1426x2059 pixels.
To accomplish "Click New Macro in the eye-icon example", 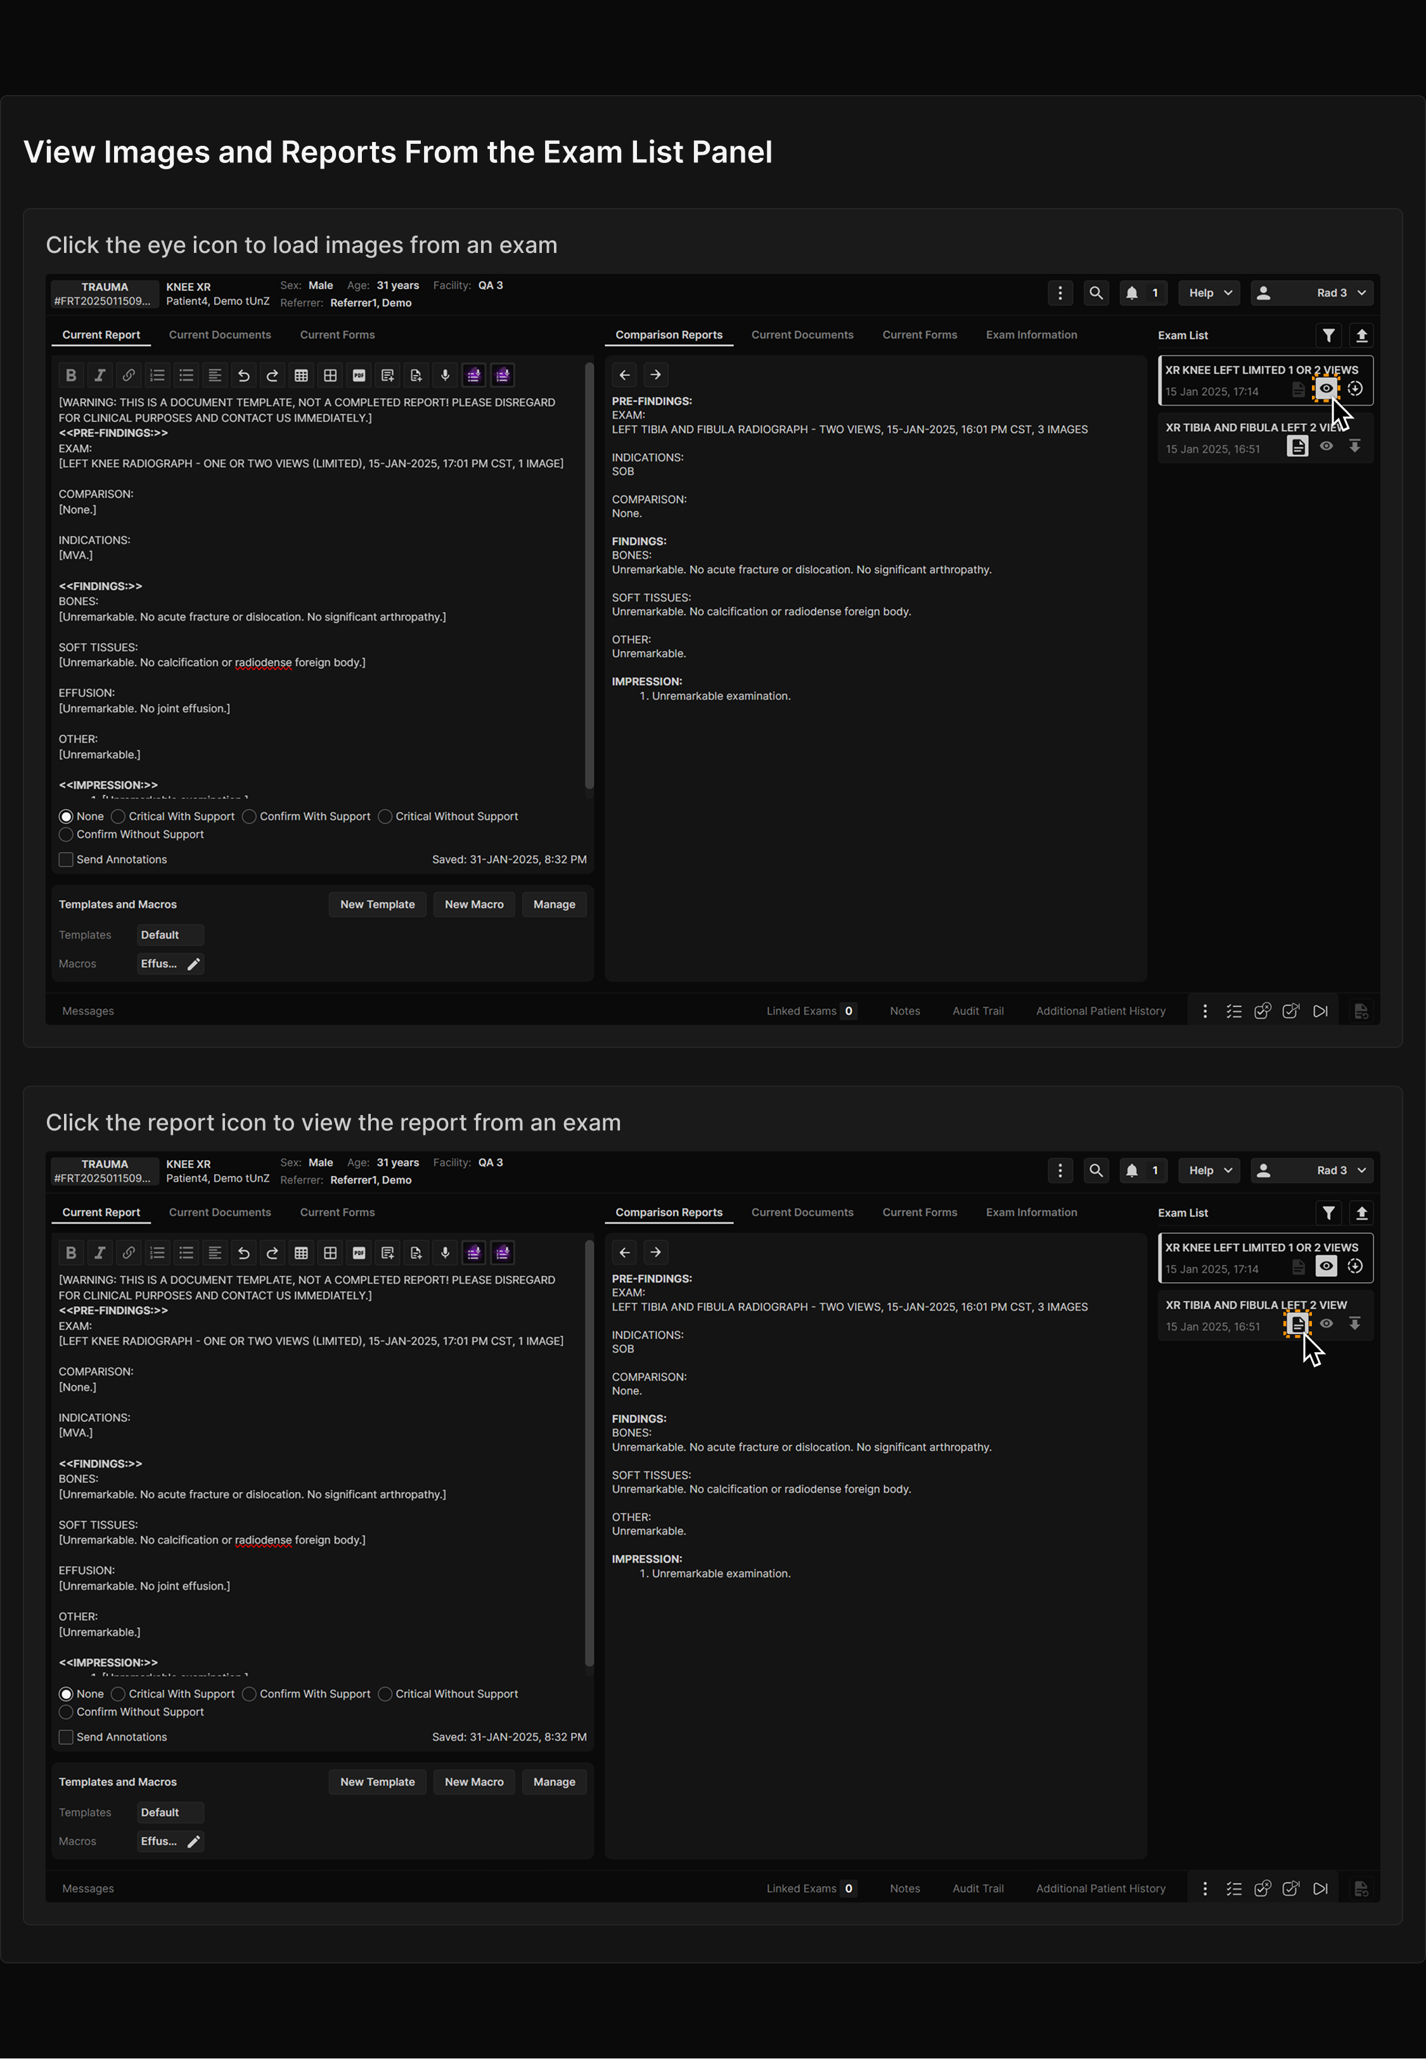I will [475, 905].
